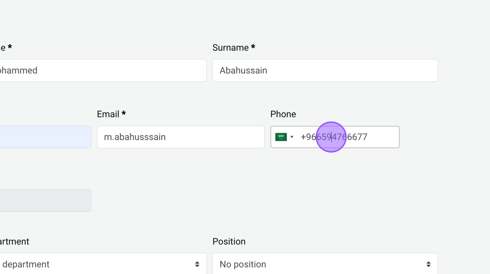Click the Surname label

[230, 48]
